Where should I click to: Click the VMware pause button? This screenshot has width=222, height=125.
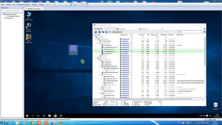coord(48,5)
